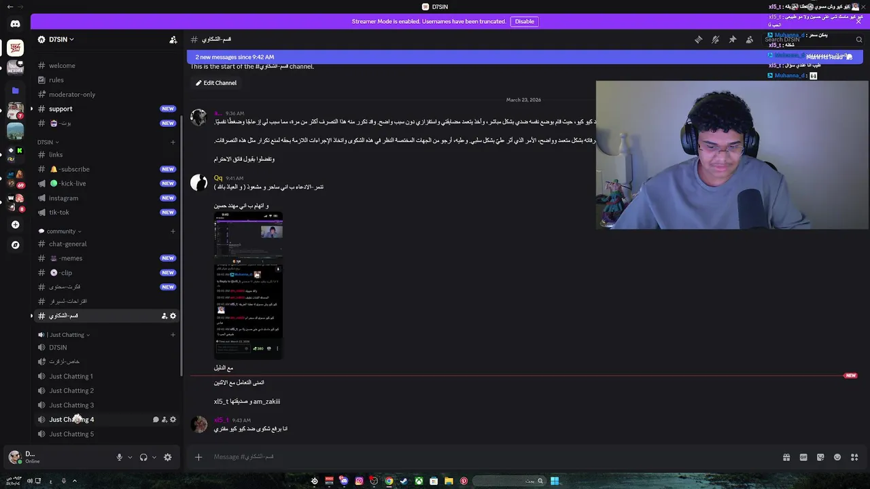Open microphone input options arrow
Screen dimensions: 870x489
[130, 457]
